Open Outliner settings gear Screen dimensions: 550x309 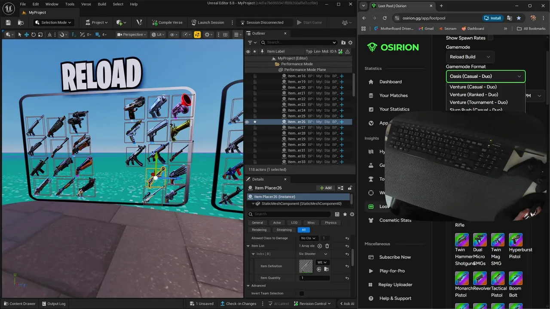(x=350, y=42)
